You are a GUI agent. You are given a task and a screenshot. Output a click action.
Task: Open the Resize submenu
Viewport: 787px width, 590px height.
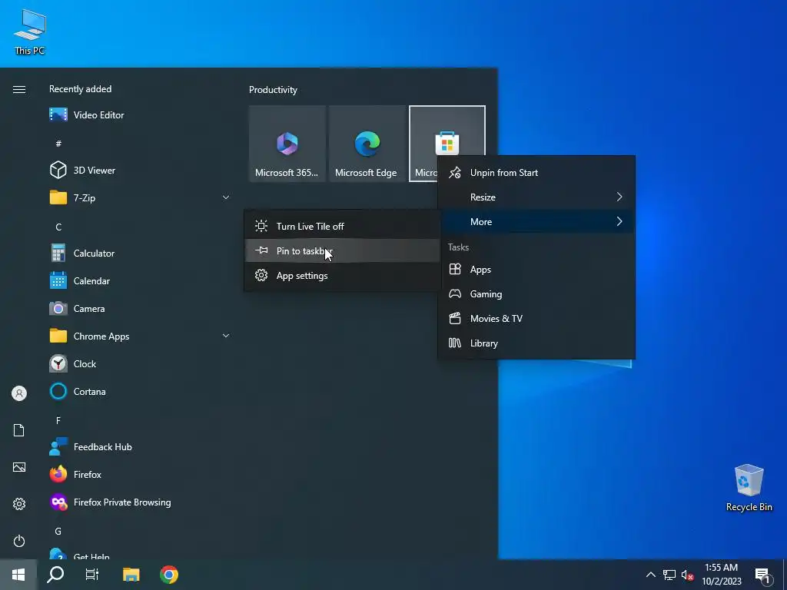click(x=536, y=197)
